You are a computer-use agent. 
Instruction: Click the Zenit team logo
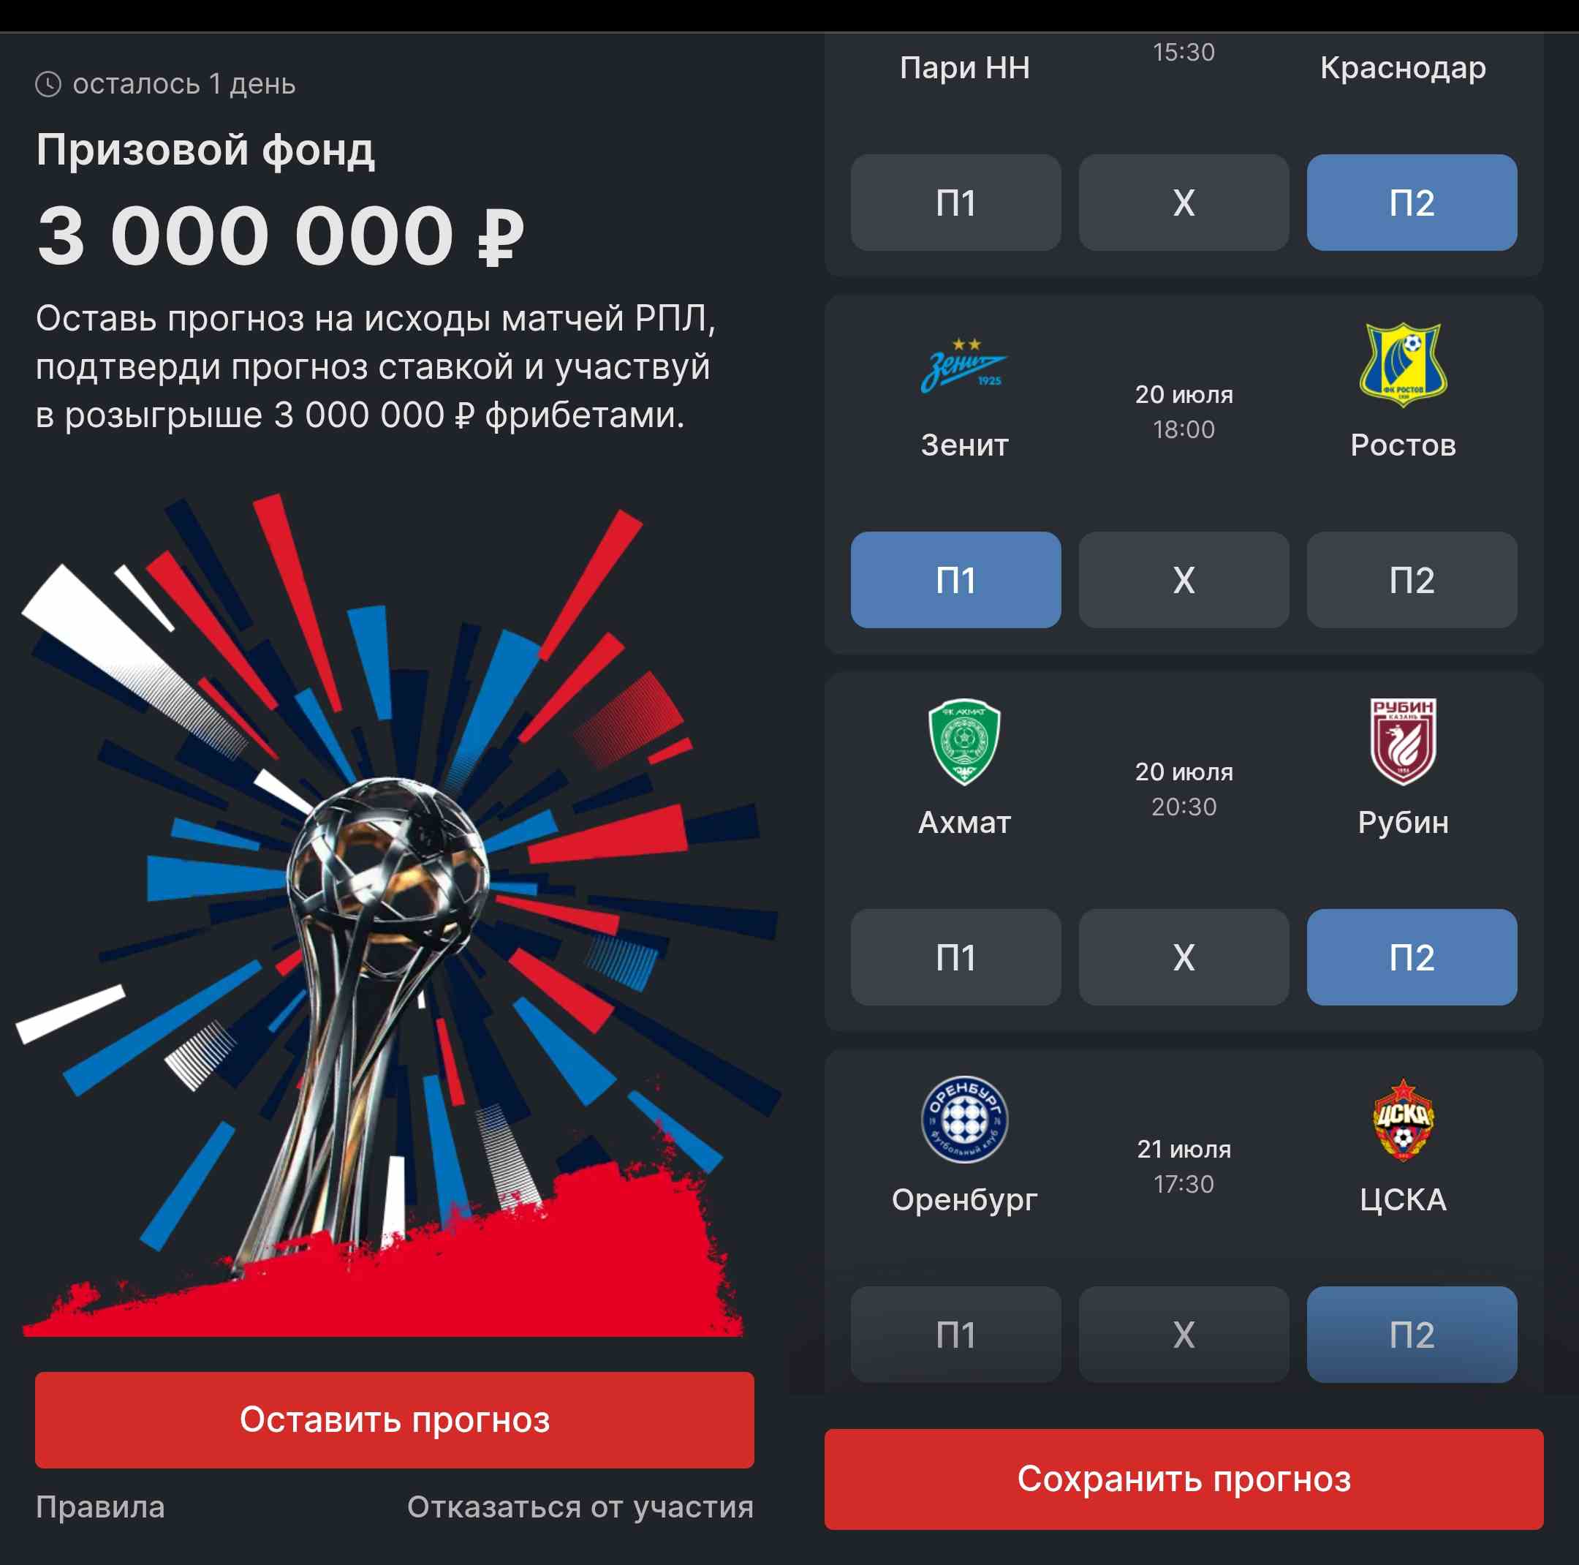tap(964, 365)
